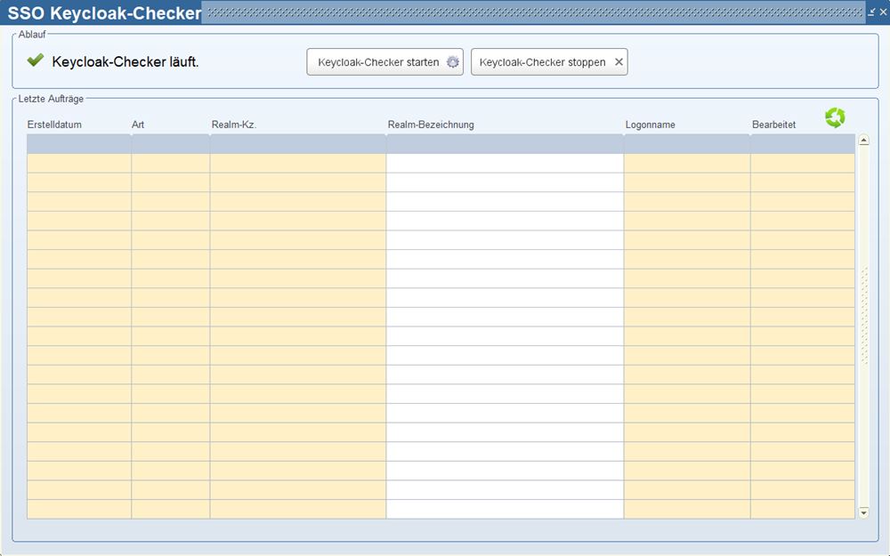Click the X icon on the stoppen button
The height and width of the screenshot is (556, 890).
coord(619,62)
